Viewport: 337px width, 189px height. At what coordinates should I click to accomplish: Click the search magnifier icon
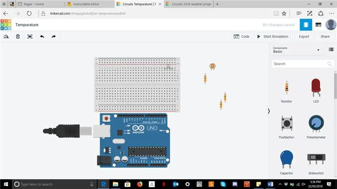click(x=329, y=64)
